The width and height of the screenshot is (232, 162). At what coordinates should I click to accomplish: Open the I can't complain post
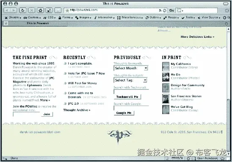pyautogui.click(x=80, y=64)
